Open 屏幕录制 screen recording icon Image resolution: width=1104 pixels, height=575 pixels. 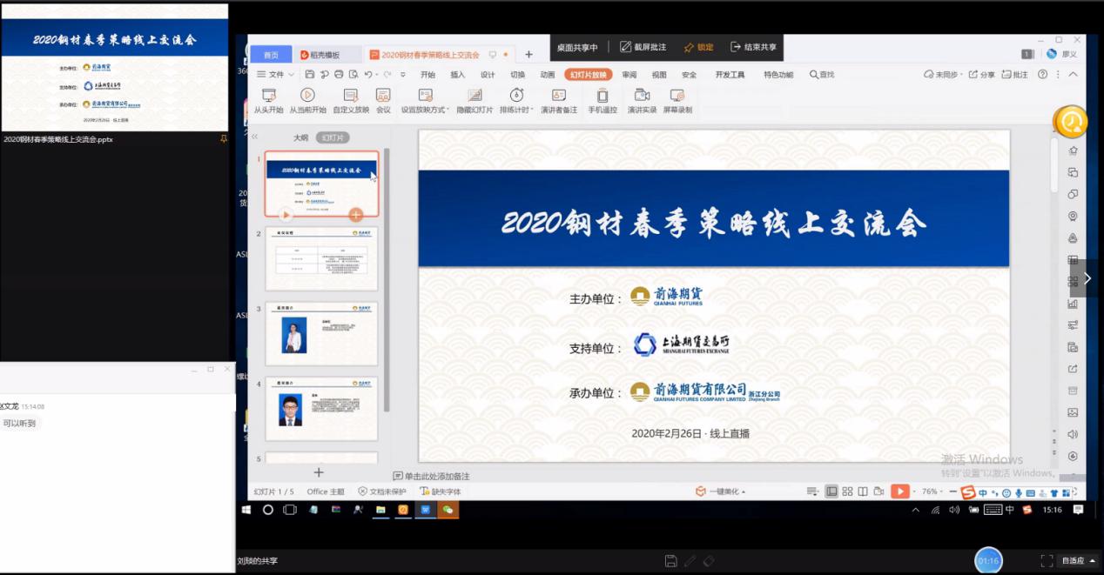677,95
